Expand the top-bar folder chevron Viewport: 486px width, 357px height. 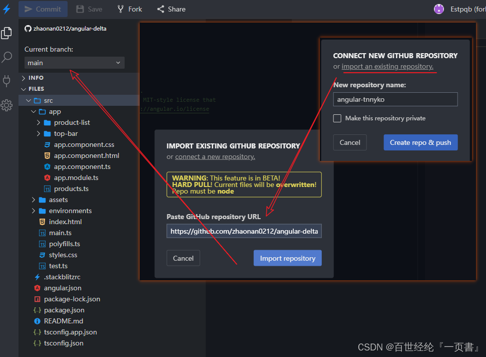click(x=39, y=134)
